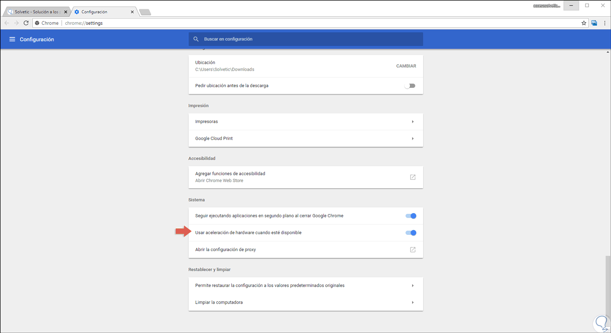The width and height of the screenshot is (611, 333).
Task: Close the Solvetic tab
Action: pyautogui.click(x=66, y=12)
